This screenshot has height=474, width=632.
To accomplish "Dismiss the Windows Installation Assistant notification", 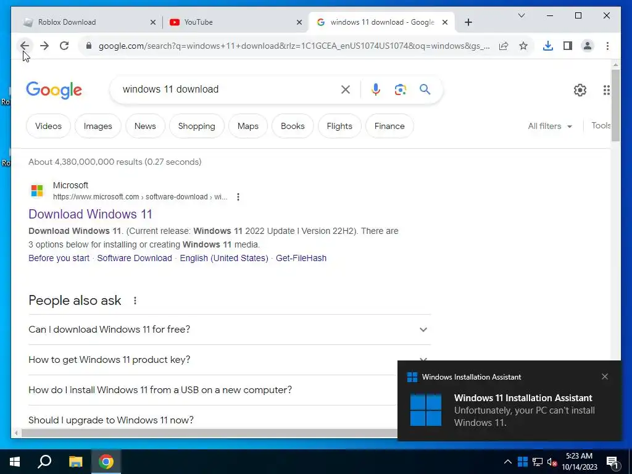I will 605,376.
